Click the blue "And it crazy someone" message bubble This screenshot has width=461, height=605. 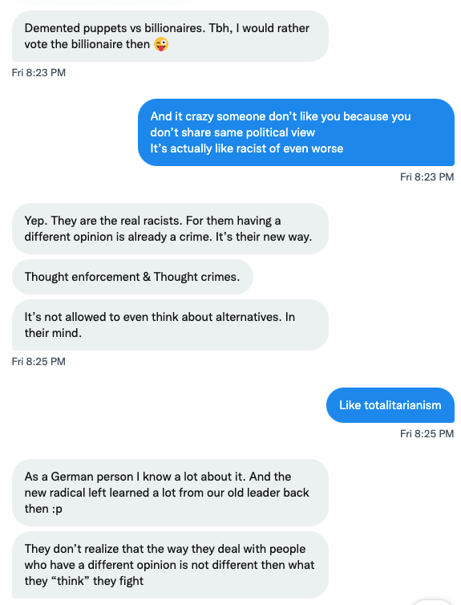pos(296,132)
